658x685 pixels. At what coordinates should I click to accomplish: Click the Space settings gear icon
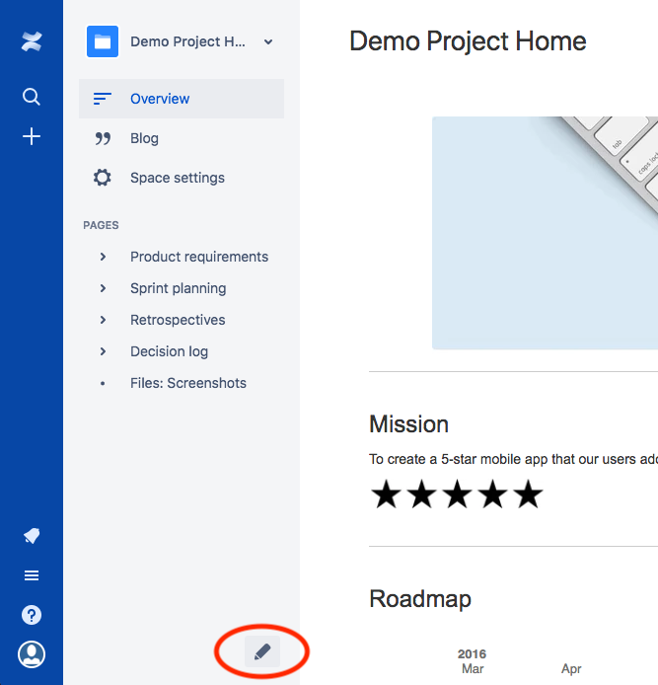tap(103, 178)
